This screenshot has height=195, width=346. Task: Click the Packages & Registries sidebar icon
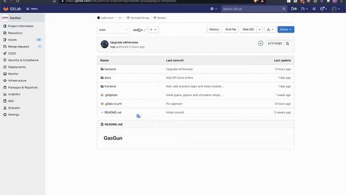click(x=5, y=88)
